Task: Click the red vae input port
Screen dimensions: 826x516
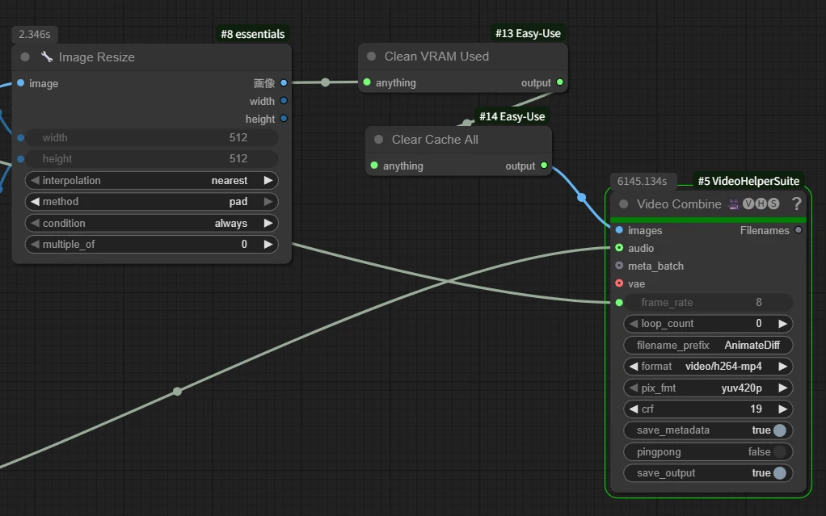Action: (x=619, y=283)
